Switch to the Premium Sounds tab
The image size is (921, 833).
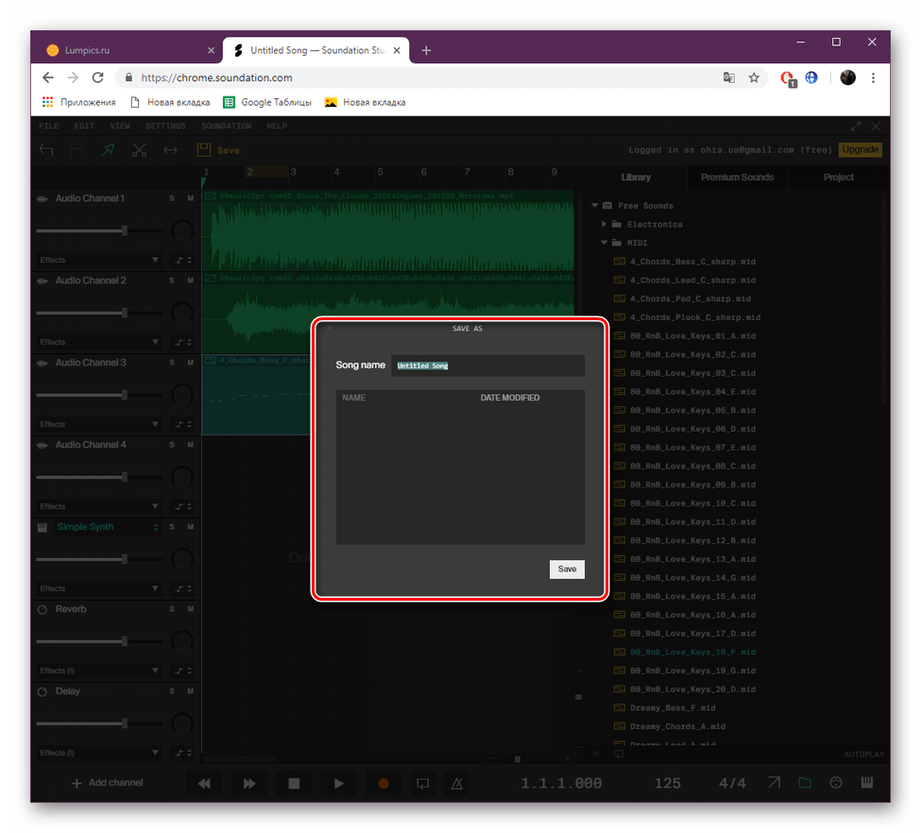coord(738,177)
